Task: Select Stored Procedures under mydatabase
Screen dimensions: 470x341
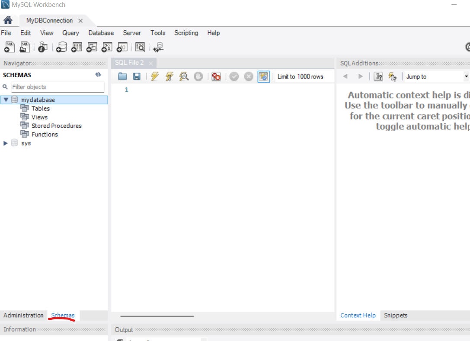Action: tap(57, 126)
